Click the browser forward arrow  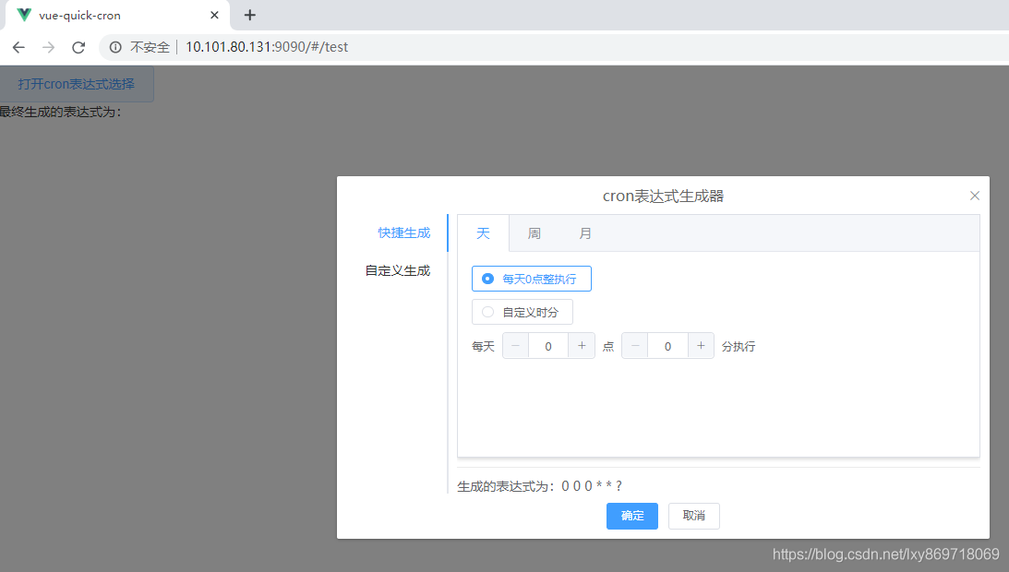pyautogui.click(x=48, y=47)
